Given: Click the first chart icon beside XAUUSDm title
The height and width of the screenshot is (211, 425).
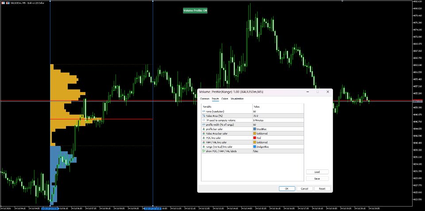Looking at the screenshot, I should 3,3.
